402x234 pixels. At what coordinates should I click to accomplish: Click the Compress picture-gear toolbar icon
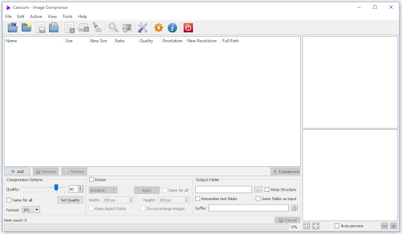click(127, 28)
